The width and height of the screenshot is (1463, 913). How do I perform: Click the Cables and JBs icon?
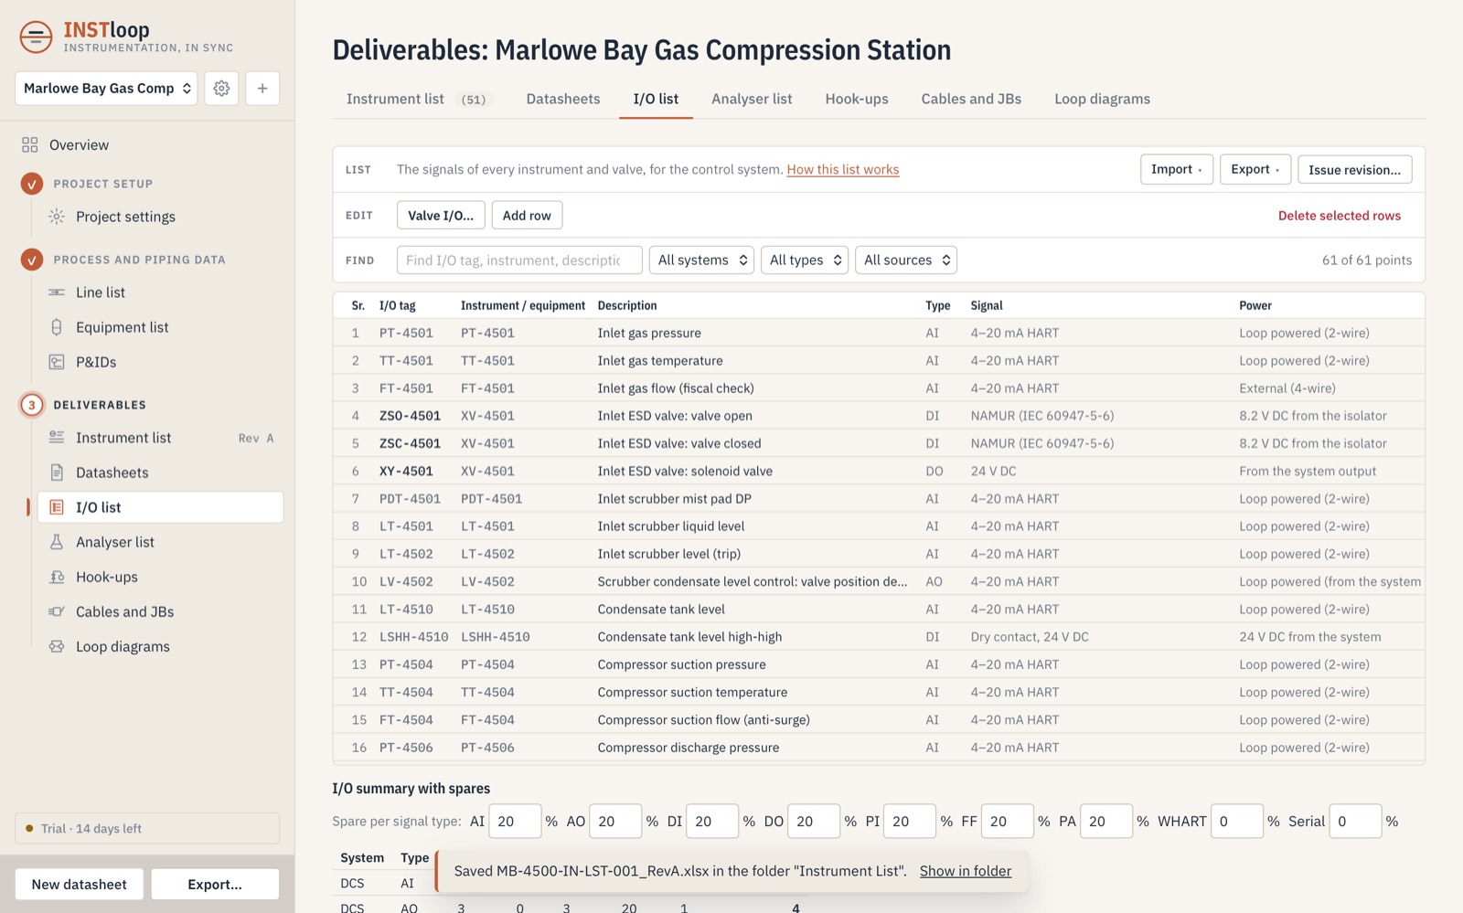coord(57,611)
